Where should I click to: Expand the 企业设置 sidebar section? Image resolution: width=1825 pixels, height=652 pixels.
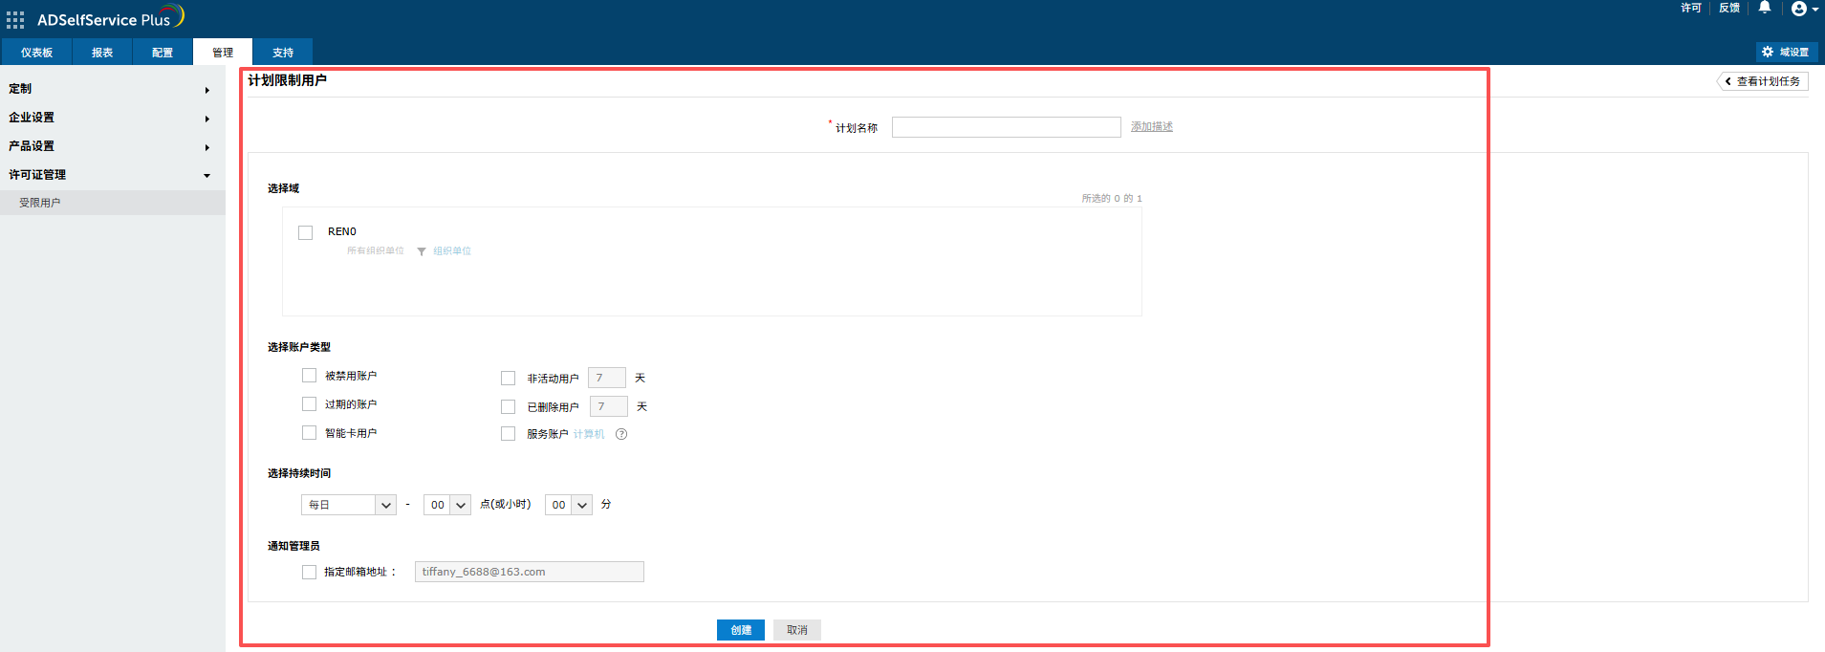click(x=112, y=118)
